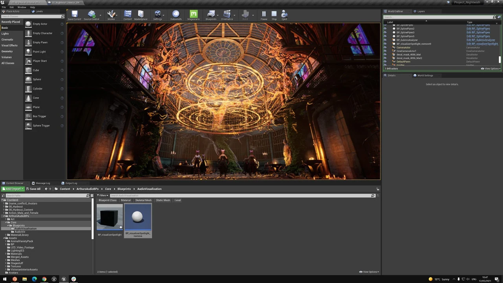Expand the AnimalVarietyPack folder
This screenshot has width=503, height=283.
(6, 241)
